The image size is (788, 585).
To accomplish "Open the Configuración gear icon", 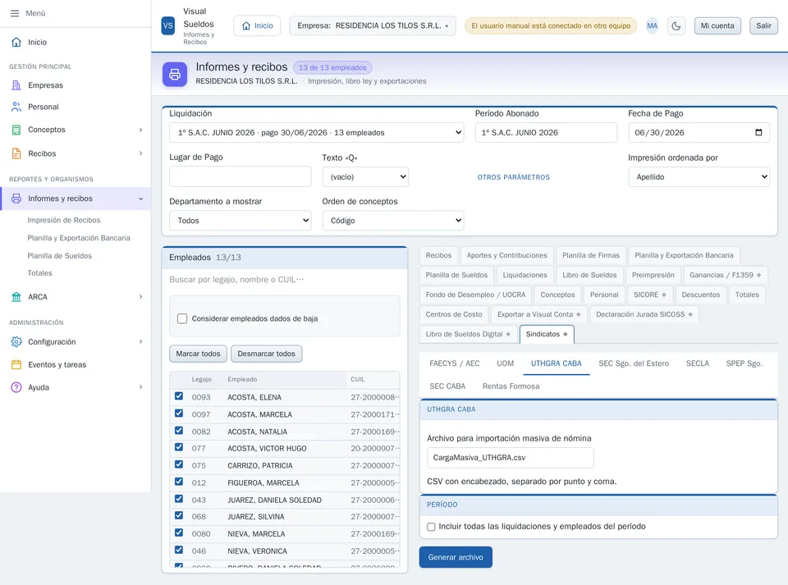I will click(16, 341).
